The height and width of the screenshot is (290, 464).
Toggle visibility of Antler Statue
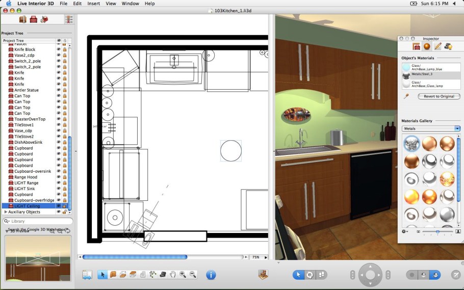pyautogui.click(x=59, y=90)
